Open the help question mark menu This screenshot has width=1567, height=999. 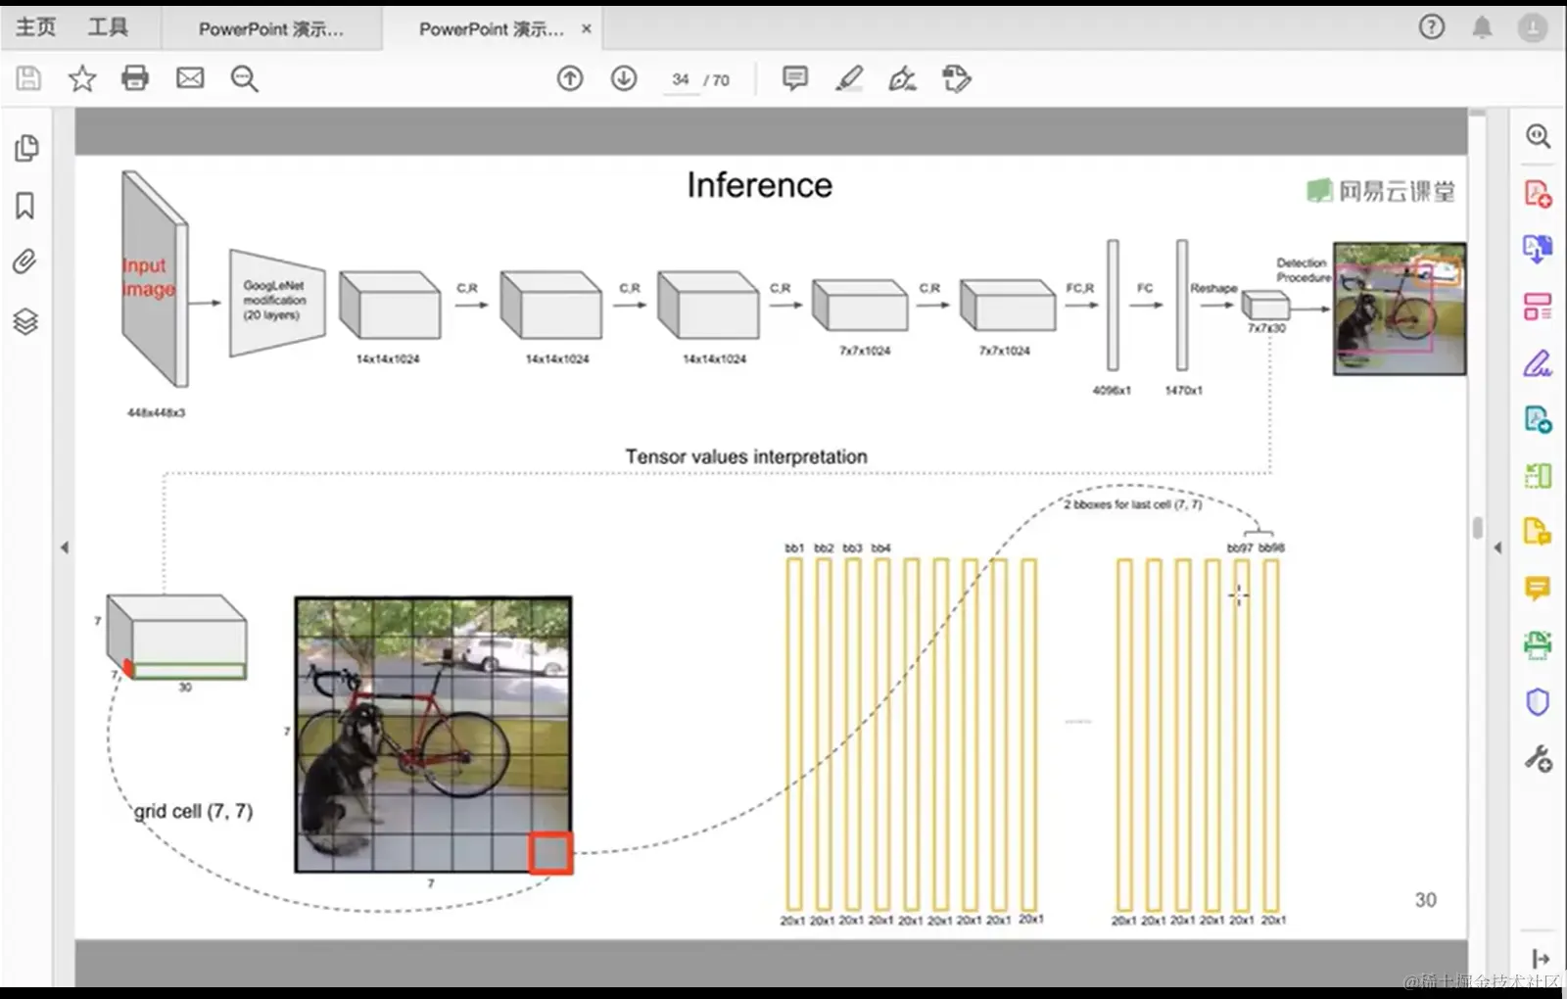point(1432,27)
